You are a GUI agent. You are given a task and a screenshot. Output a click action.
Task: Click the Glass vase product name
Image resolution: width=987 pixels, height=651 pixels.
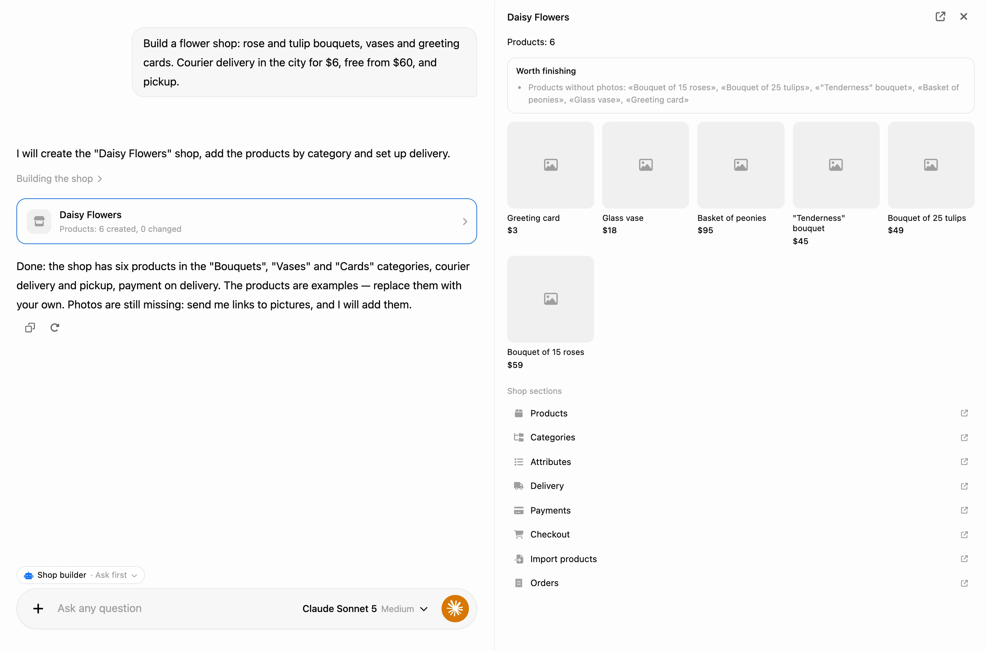click(623, 218)
